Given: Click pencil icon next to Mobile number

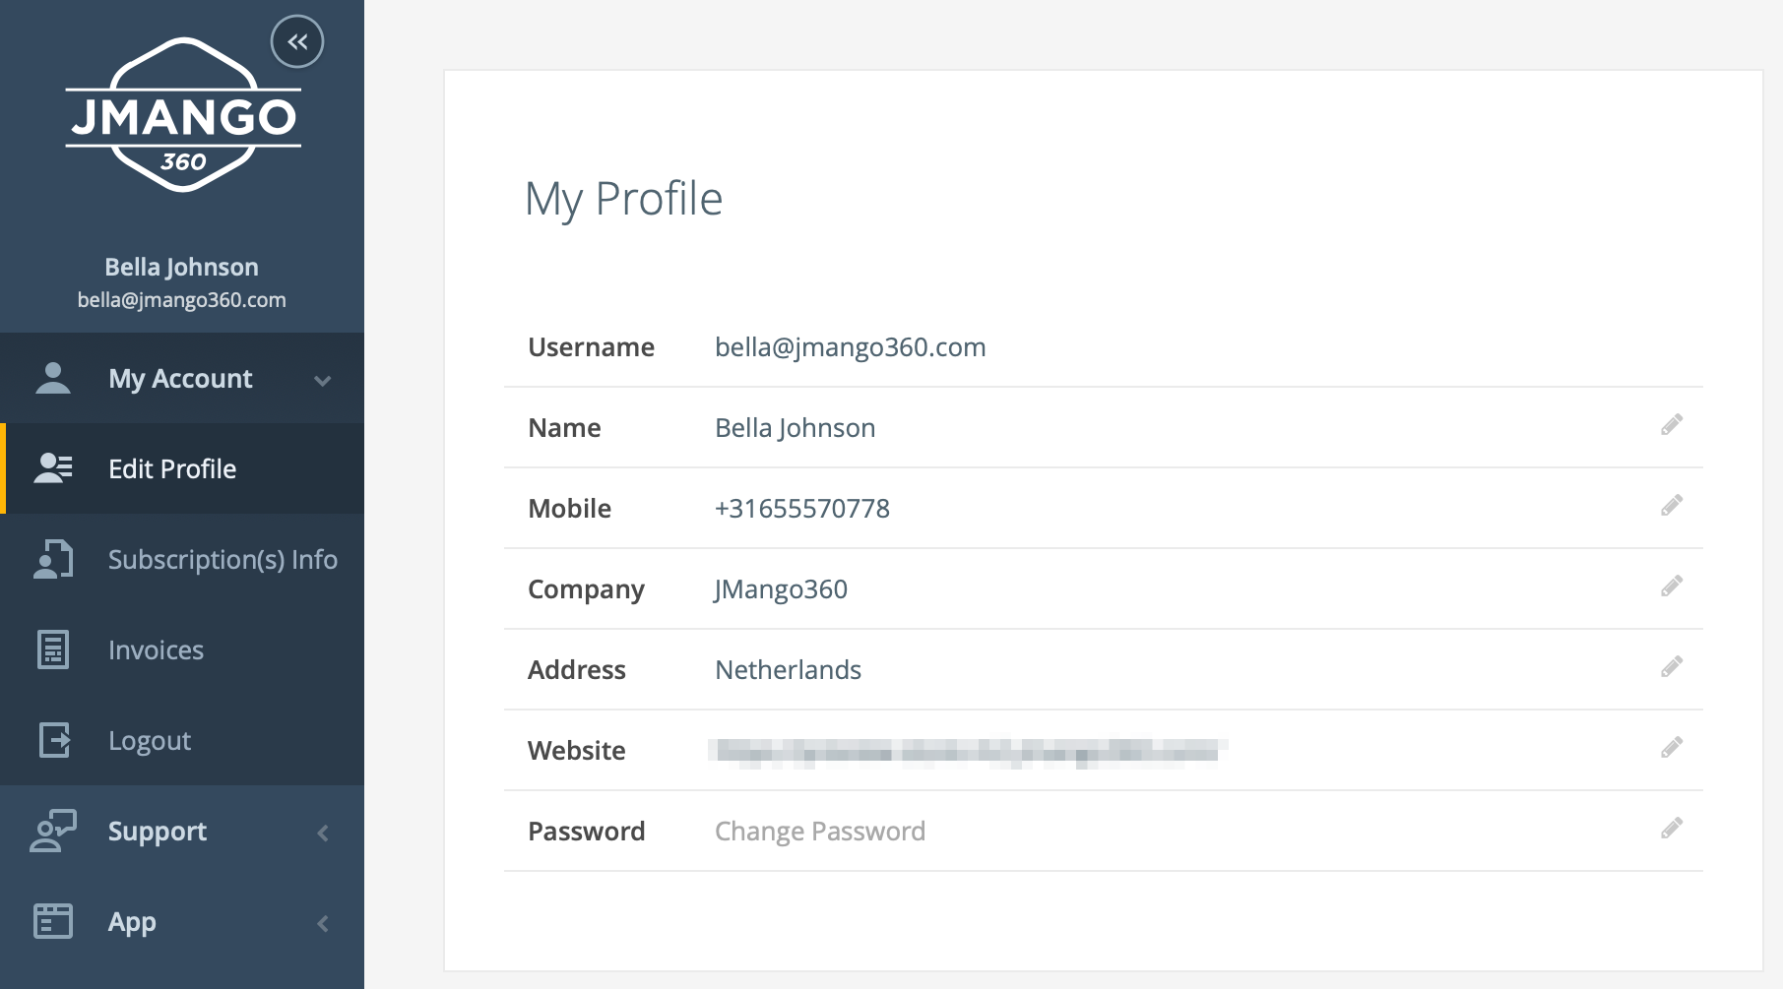Looking at the screenshot, I should tap(1672, 506).
